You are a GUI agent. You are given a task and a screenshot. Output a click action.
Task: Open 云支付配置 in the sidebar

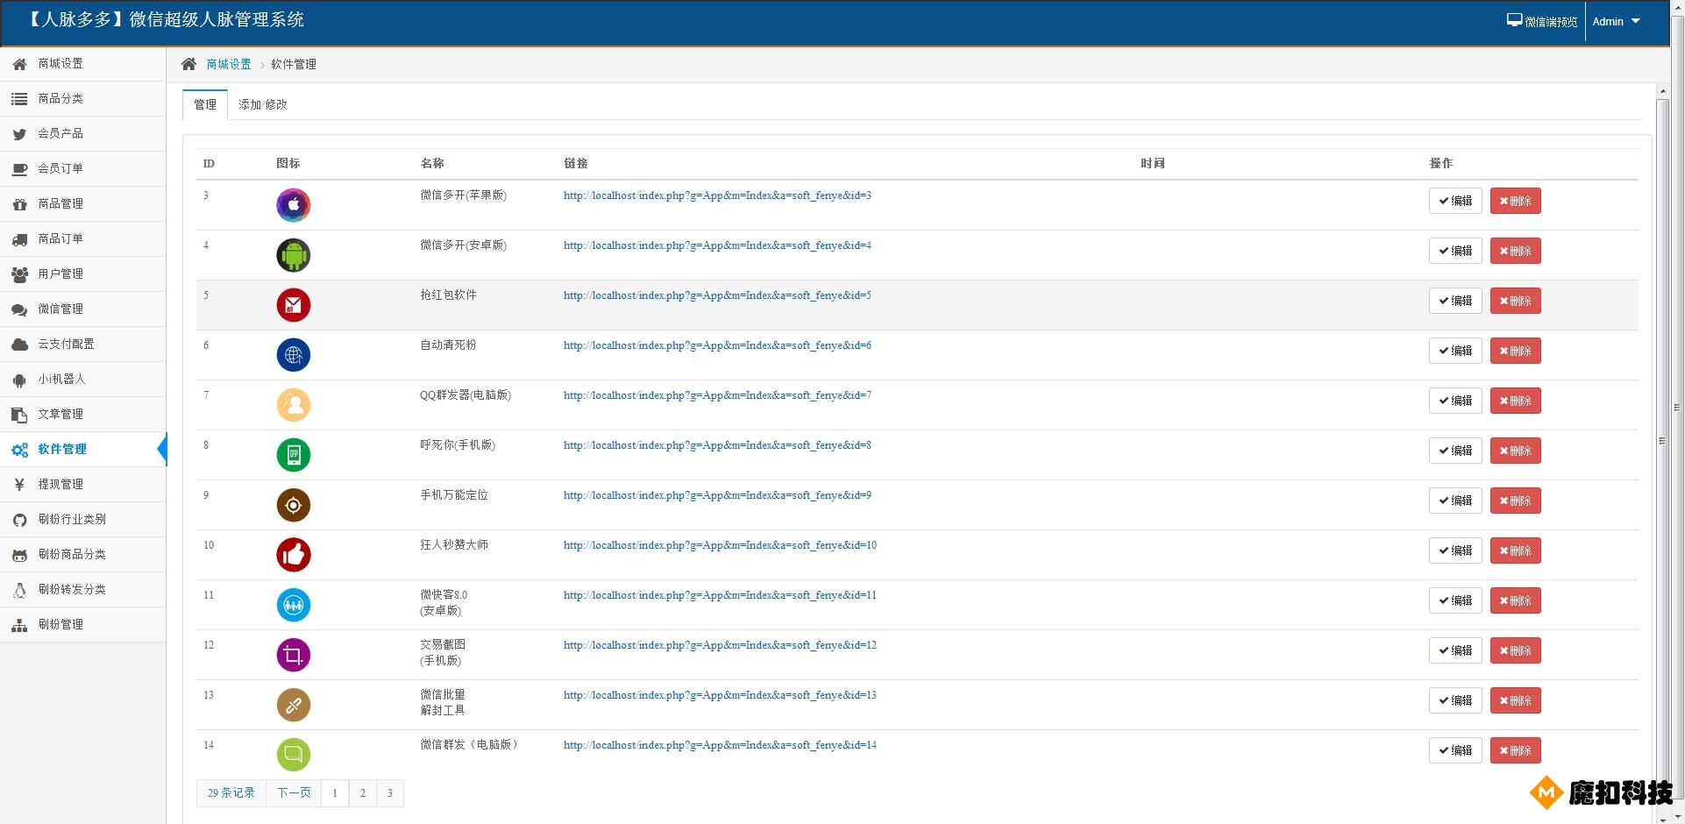pyautogui.click(x=83, y=345)
